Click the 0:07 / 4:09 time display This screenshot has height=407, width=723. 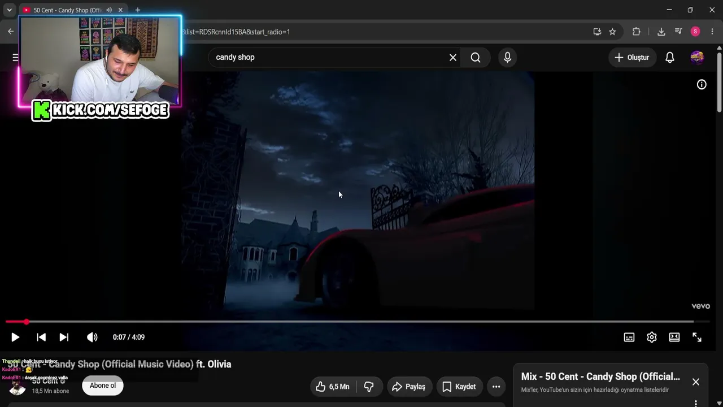click(x=129, y=337)
